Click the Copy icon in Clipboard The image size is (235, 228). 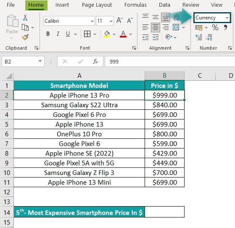tap(25, 27)
